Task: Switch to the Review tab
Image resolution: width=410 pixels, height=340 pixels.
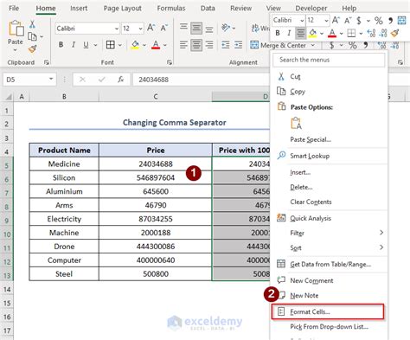Action: pyautogui.click(x=240, y=9)
